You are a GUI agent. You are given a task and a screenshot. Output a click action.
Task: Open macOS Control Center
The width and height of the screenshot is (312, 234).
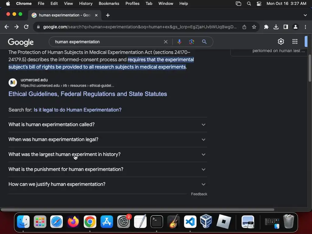pyautogui.click(x=259, y=4)
